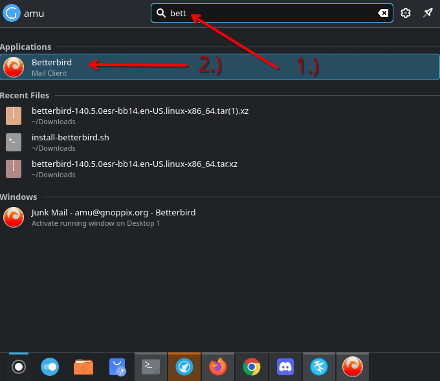Open the file manager folder icon
The image size is (440, 381).
click(83, 367)
